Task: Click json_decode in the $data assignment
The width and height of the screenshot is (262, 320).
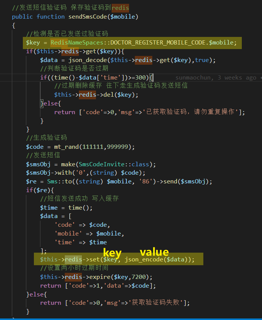Action: click(88, 60)
